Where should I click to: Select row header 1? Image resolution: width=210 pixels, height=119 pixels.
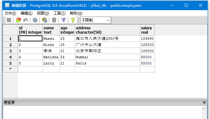(x=10, y=39)
